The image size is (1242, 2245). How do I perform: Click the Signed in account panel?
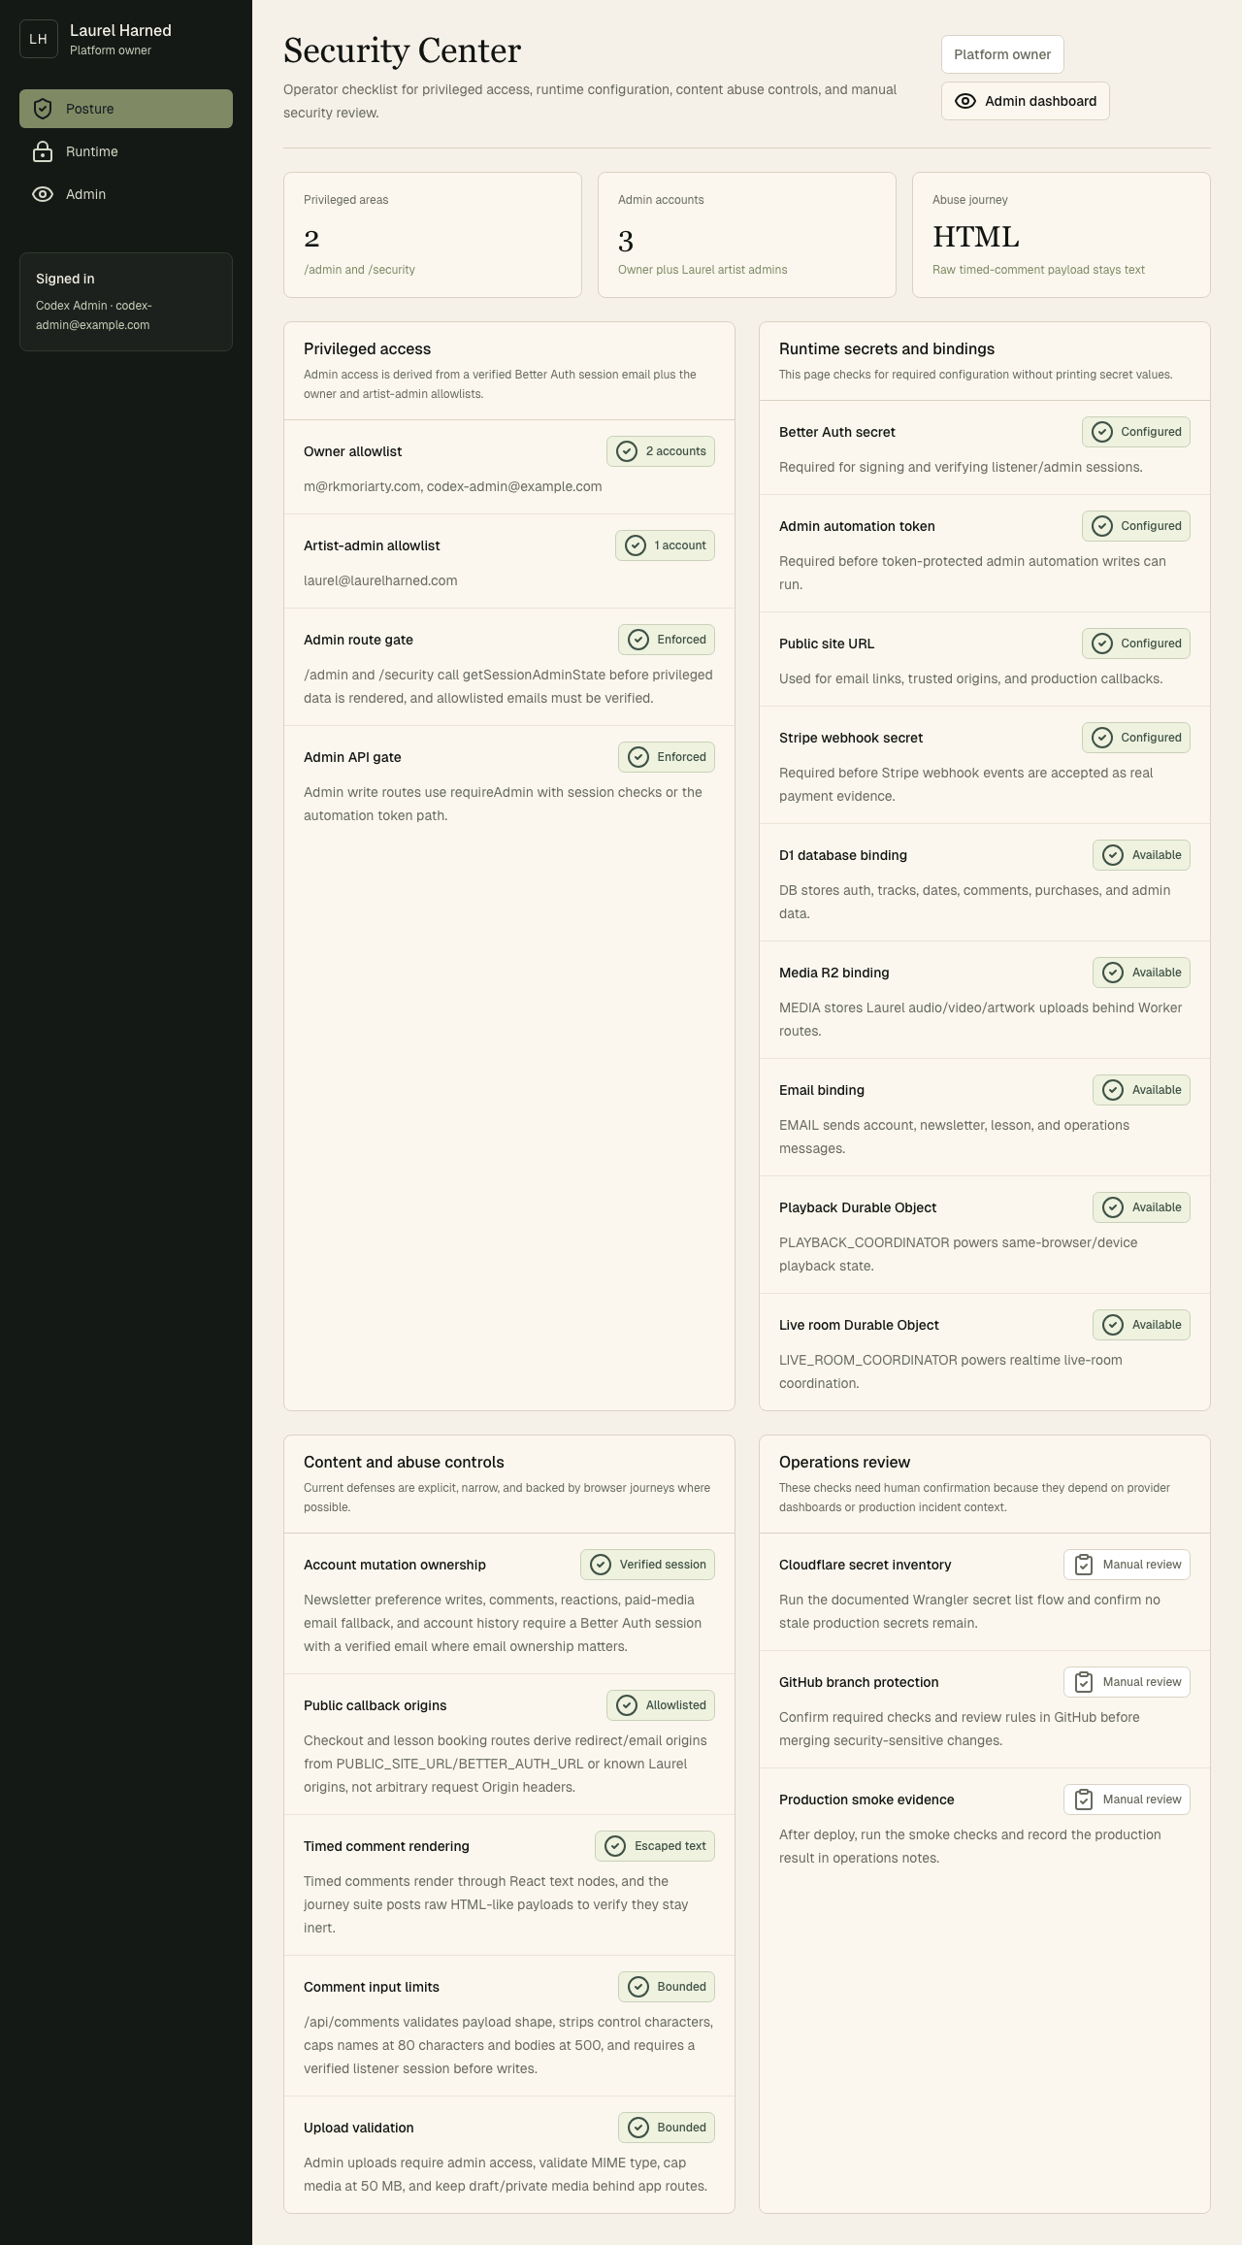click(126, 302)
